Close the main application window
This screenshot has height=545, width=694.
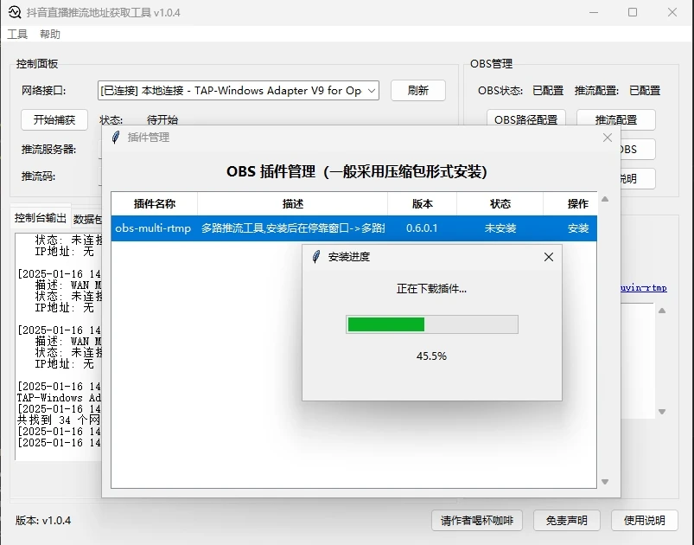[x=672, y=12]
